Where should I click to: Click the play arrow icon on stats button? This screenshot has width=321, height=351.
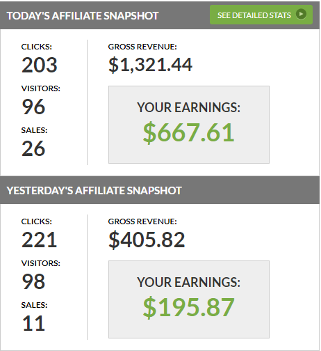(301, 14)
